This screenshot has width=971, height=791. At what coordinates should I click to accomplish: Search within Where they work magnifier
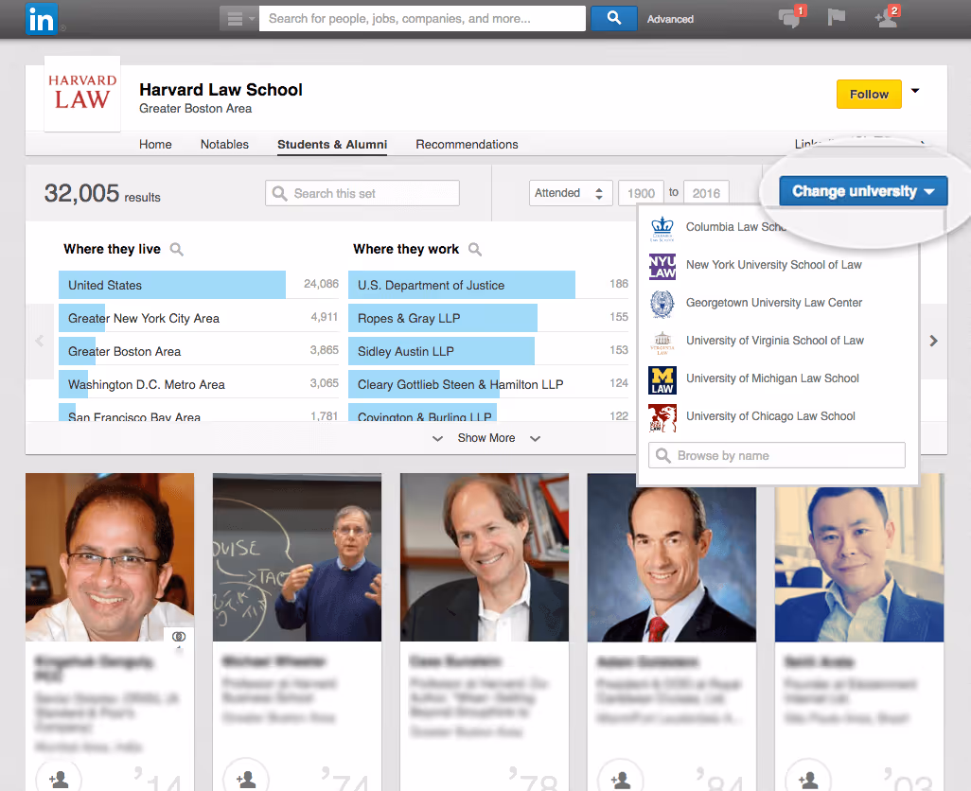[475, 250]
